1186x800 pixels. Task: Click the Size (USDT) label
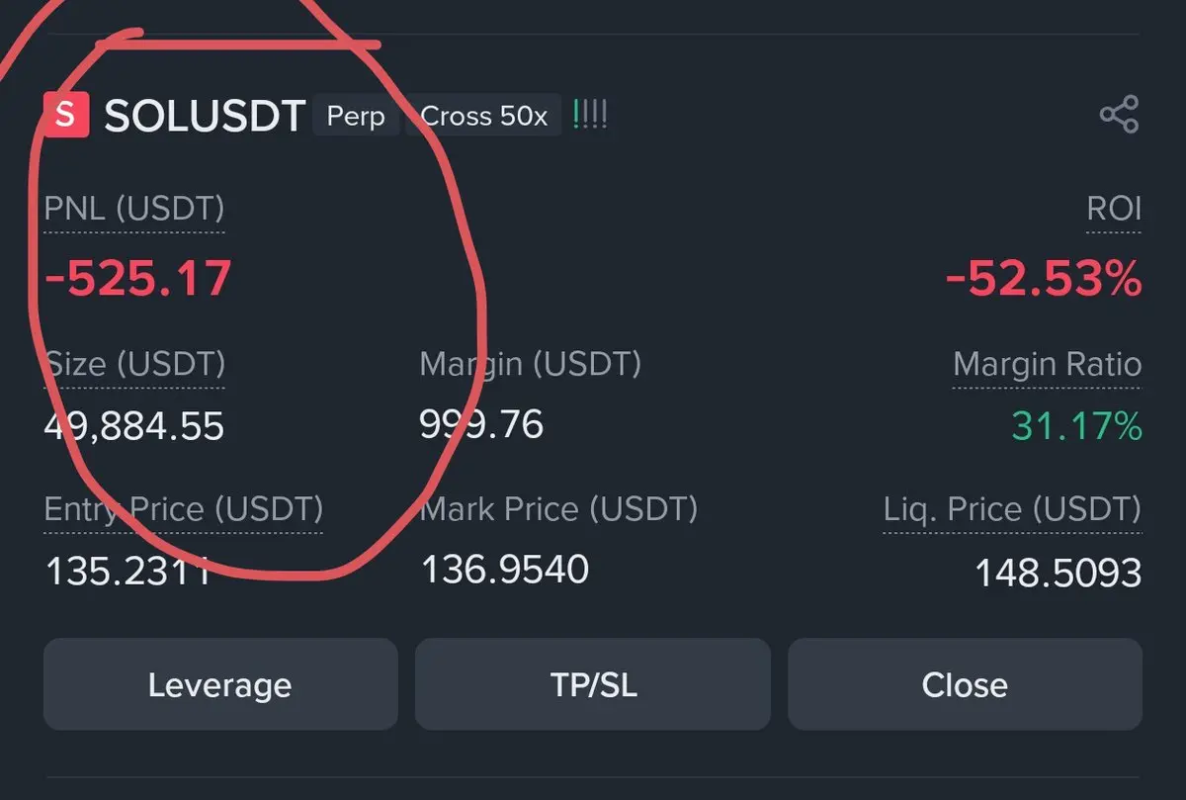(x=135, y=364)
